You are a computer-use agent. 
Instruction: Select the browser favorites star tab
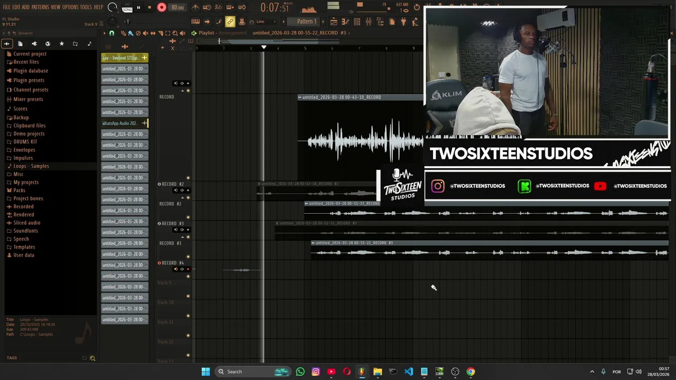pos(61,44)
